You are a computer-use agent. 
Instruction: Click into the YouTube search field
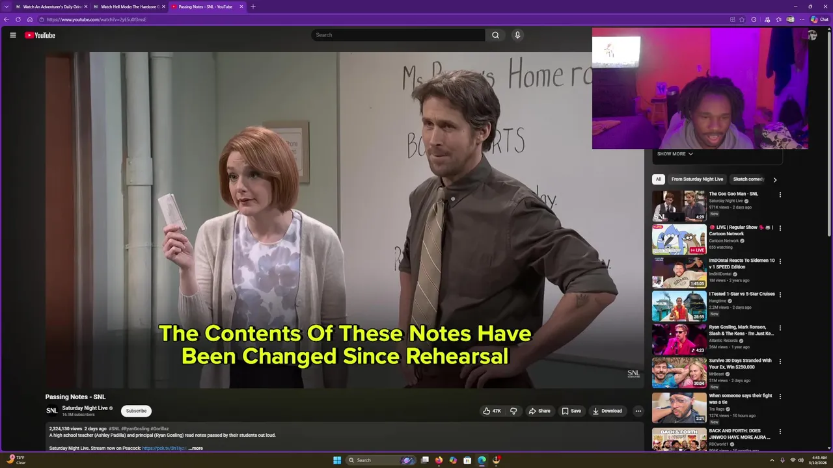pyautogui.click(x=398, y=35)
